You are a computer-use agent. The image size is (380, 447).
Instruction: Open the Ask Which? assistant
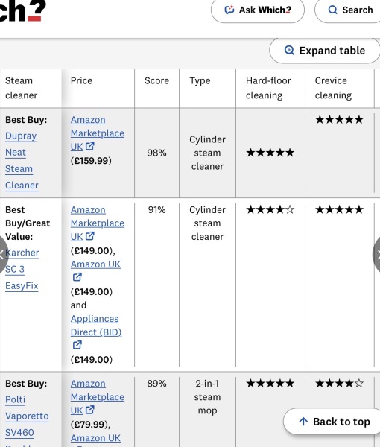pos(257,10)
